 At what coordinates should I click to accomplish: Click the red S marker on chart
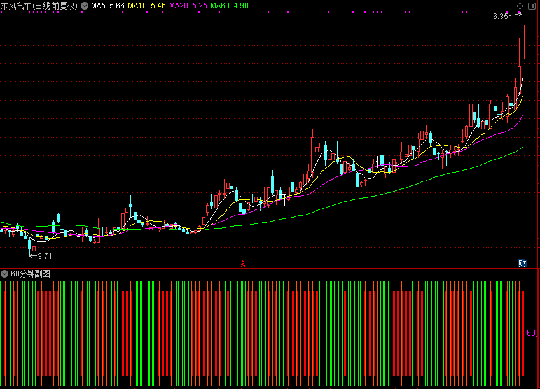(242, 263)
